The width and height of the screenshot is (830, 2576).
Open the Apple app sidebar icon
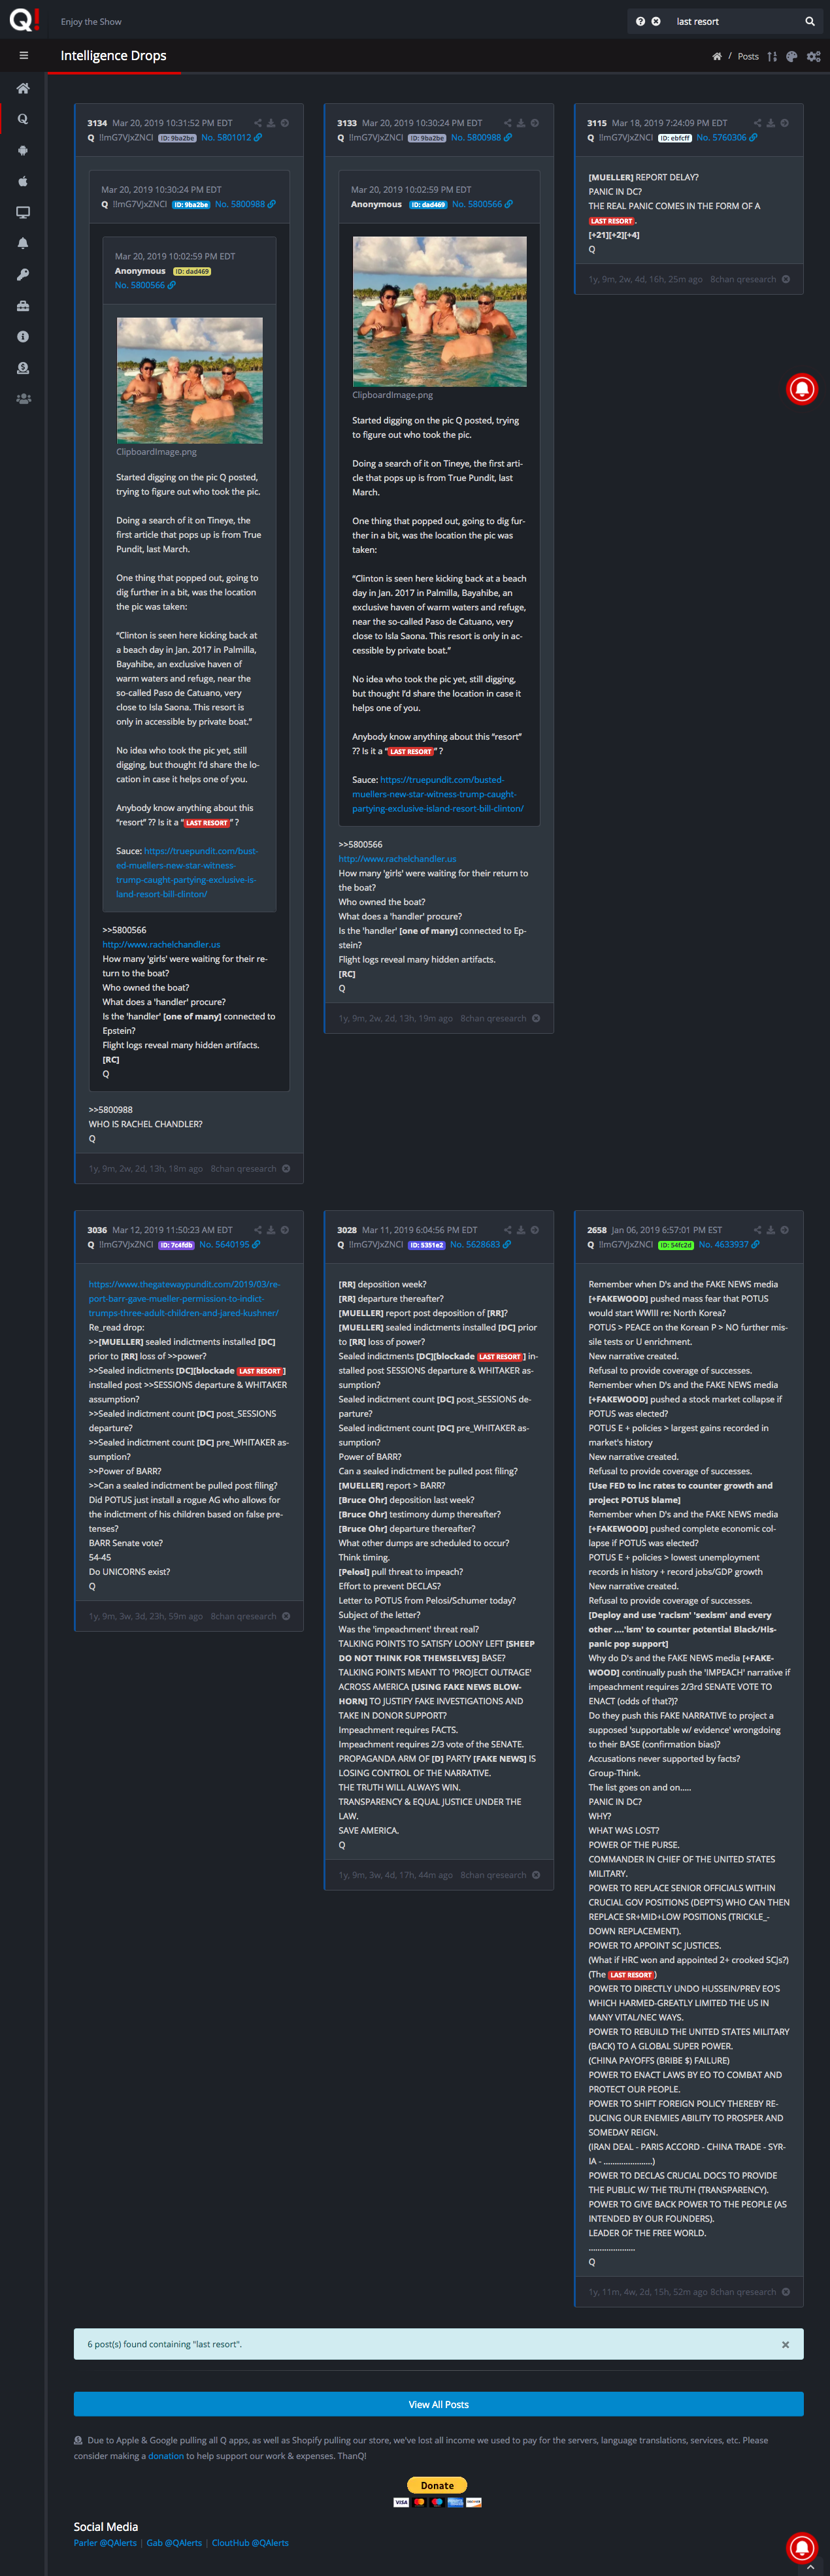tap(23, 181)
